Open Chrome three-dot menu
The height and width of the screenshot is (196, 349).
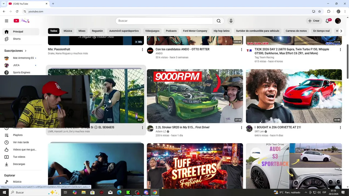[345, 11]
